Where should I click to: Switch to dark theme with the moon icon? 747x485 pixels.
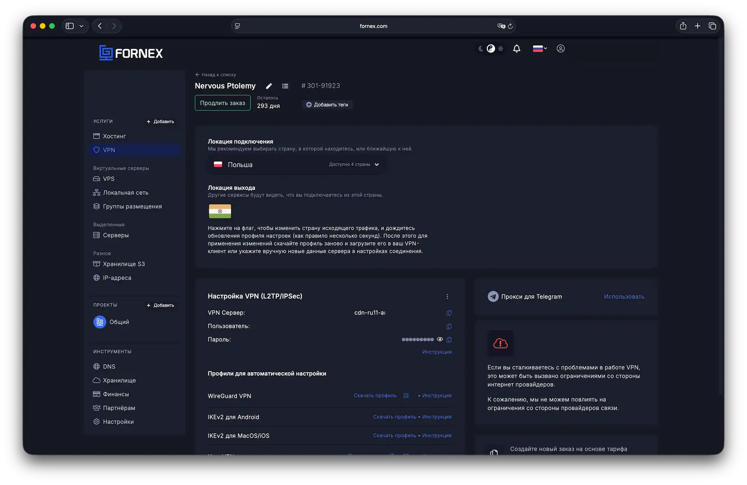point(481,48)
